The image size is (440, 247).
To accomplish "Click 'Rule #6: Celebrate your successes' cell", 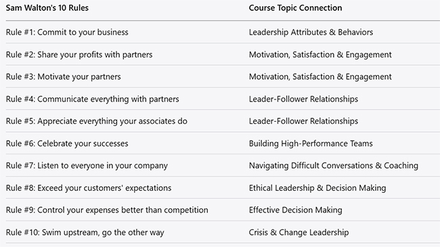I will [67, 143].
